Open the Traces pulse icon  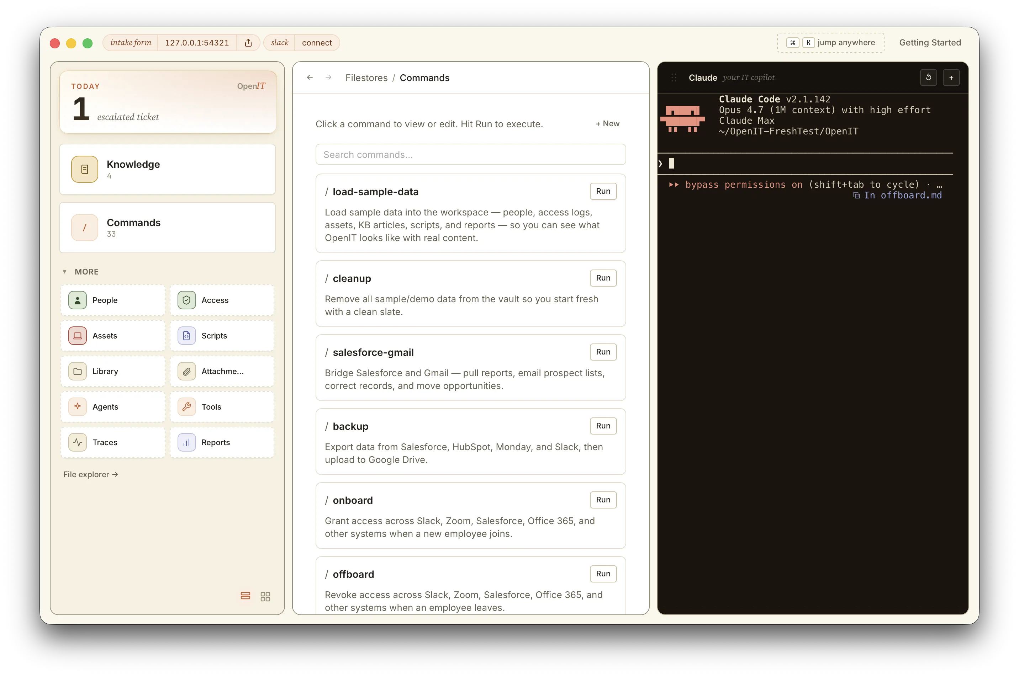77,442
